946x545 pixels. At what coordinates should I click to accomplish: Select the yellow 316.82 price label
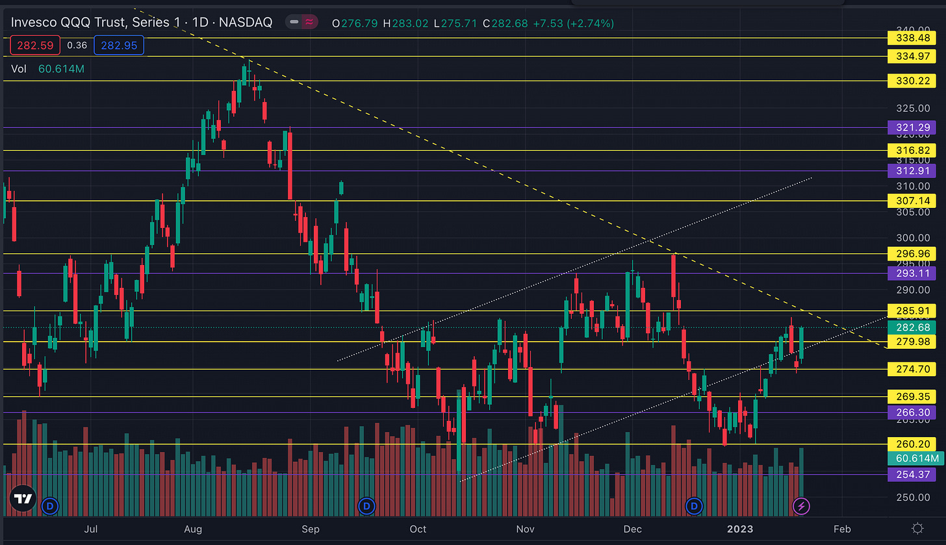click(913, 150)
